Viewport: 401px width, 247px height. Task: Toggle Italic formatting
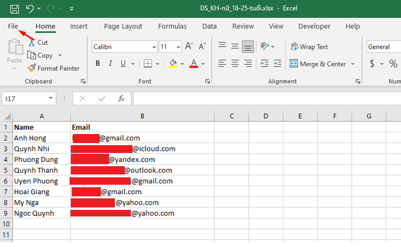pos(110,64)
